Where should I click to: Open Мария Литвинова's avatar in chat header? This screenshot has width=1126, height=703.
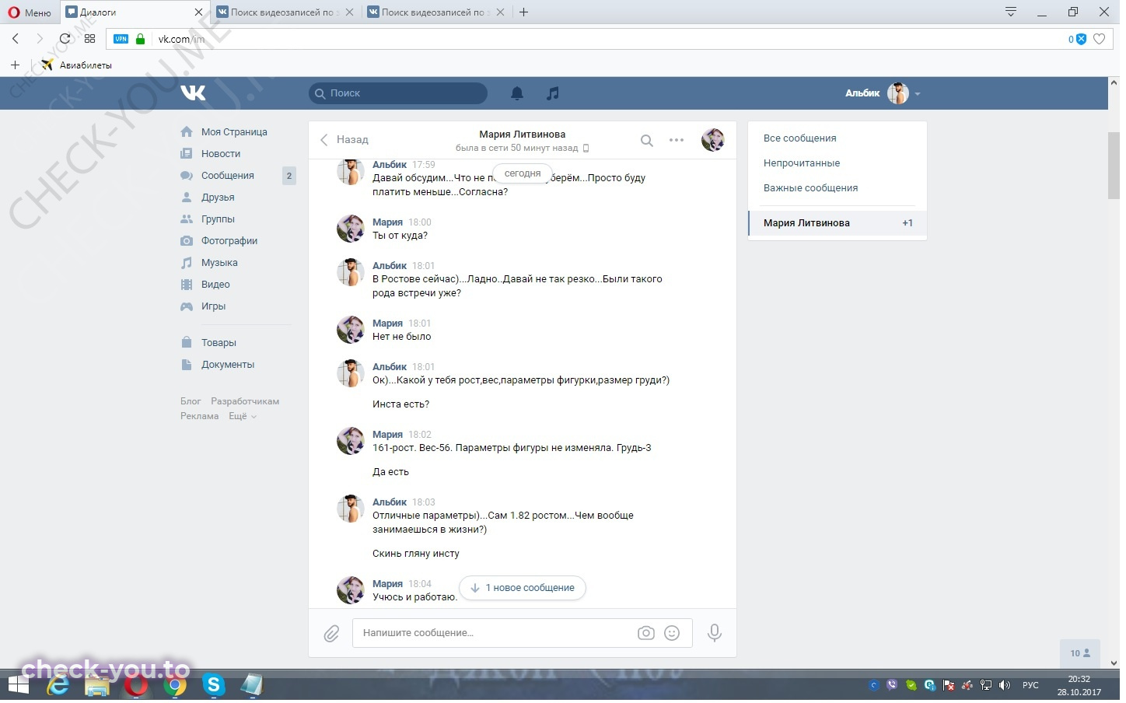713,140
